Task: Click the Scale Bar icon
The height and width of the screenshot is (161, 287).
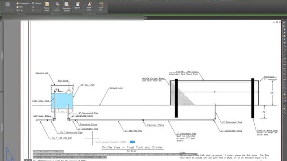Action: (x=101, y=4)
